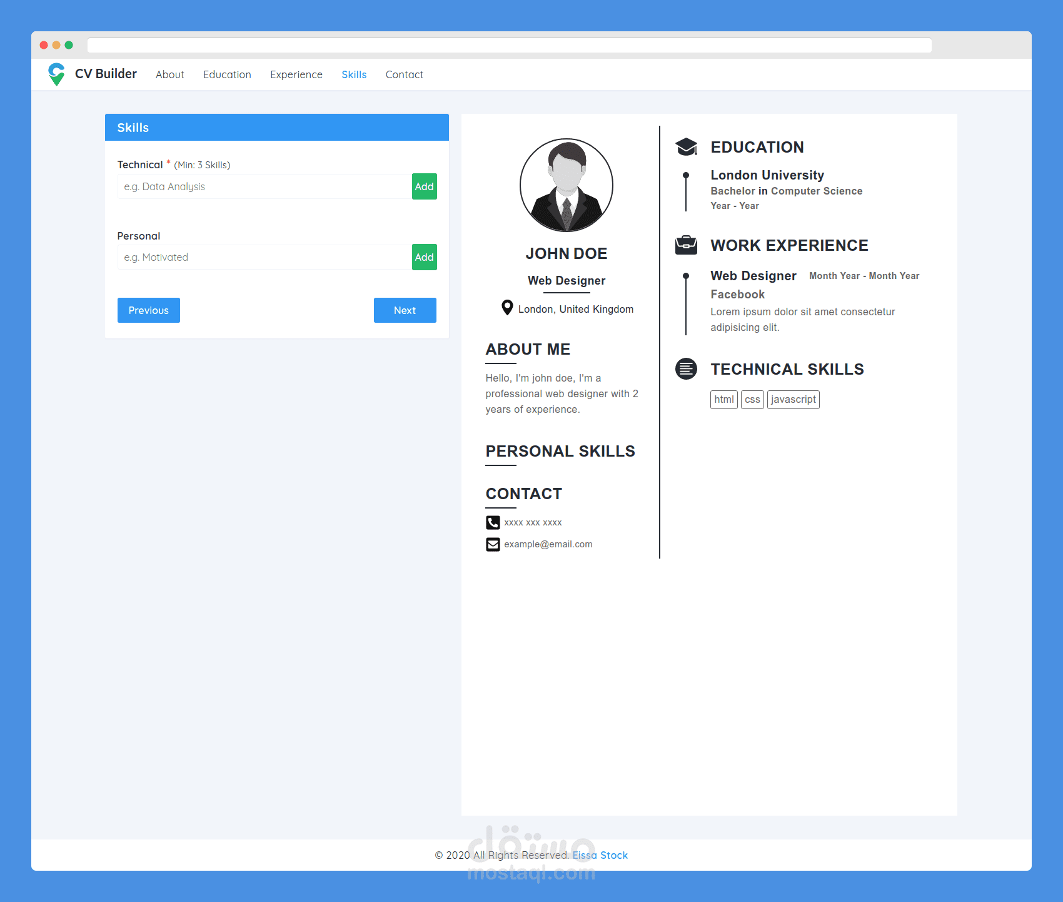Open the About nav item
Image resolution: width=1063 pixels, height=902 pixels.
tap(170, 74)
